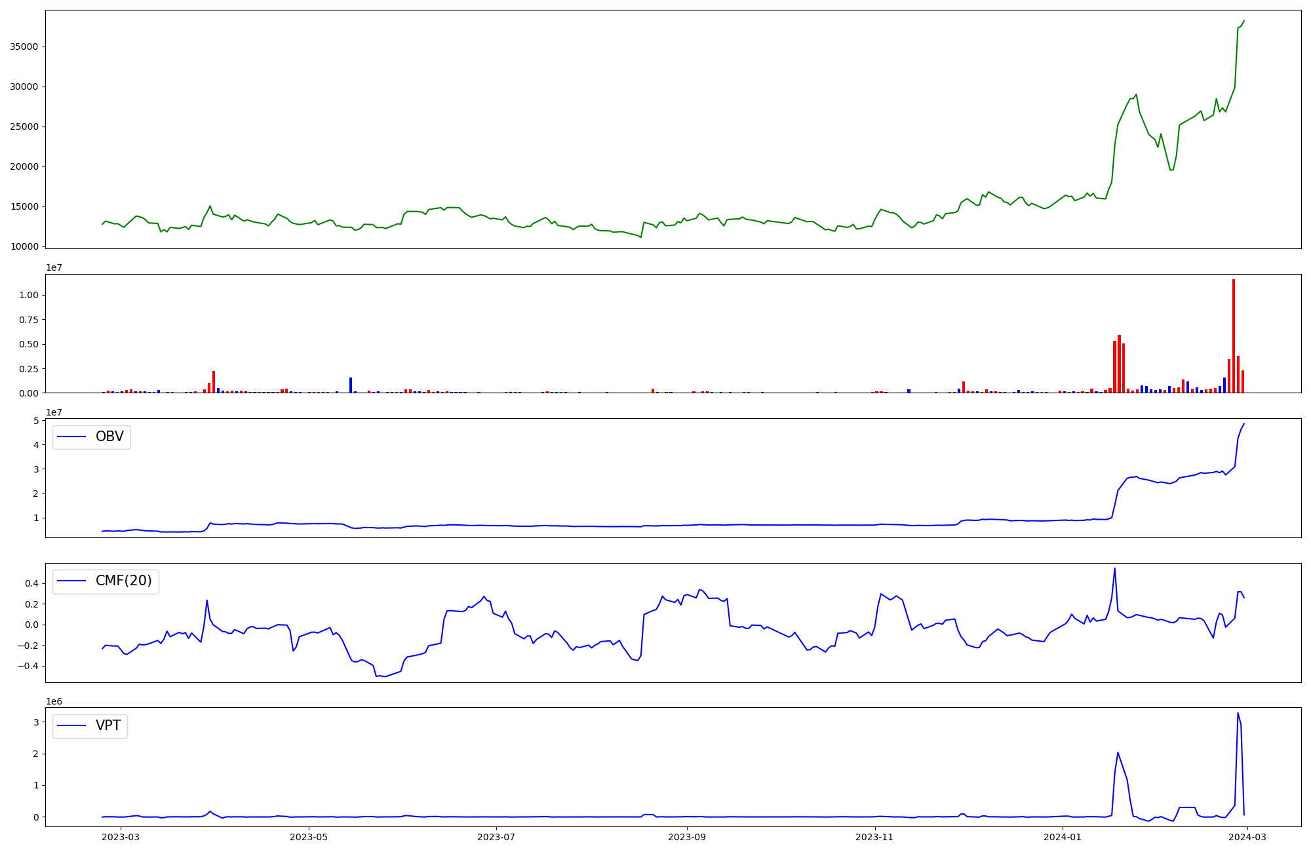Click the 2023-11 date tick label

pos(875,837)
